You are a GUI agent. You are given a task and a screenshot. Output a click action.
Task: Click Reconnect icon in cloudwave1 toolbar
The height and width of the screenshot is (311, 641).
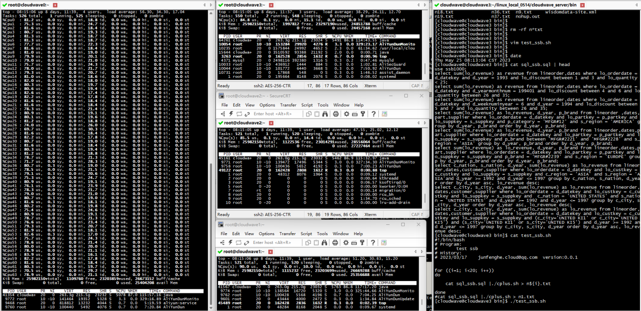238,242
